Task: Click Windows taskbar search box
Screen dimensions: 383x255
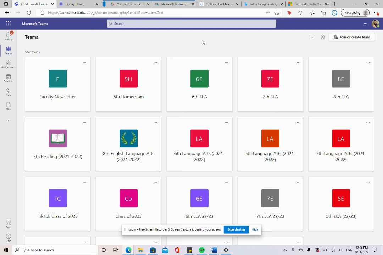Action: click(55, 250)
